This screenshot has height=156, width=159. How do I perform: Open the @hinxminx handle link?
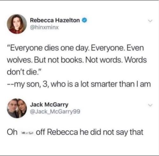click(44, 28)
